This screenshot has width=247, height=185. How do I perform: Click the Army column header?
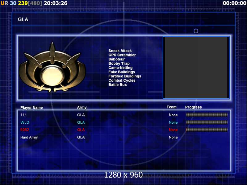tap(82, 107)
